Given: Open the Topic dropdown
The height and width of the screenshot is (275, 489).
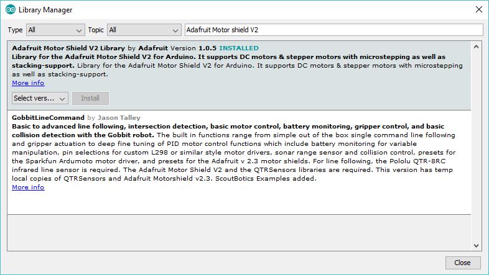Looking at the screenshot, I should (144, 30).
